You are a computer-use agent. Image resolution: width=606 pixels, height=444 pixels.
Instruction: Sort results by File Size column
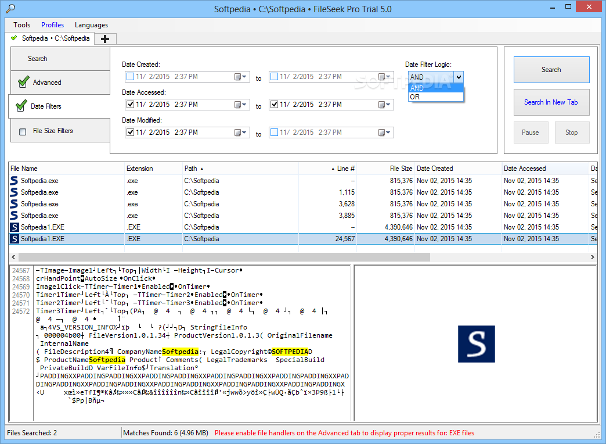point(385,169)
